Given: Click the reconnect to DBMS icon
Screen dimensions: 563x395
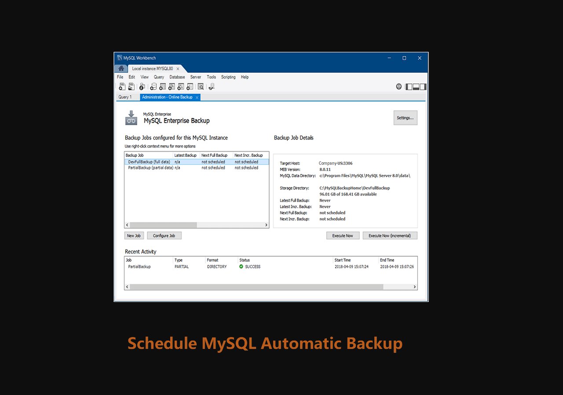Looking at the screenshot, I should [x=212, y=86].
